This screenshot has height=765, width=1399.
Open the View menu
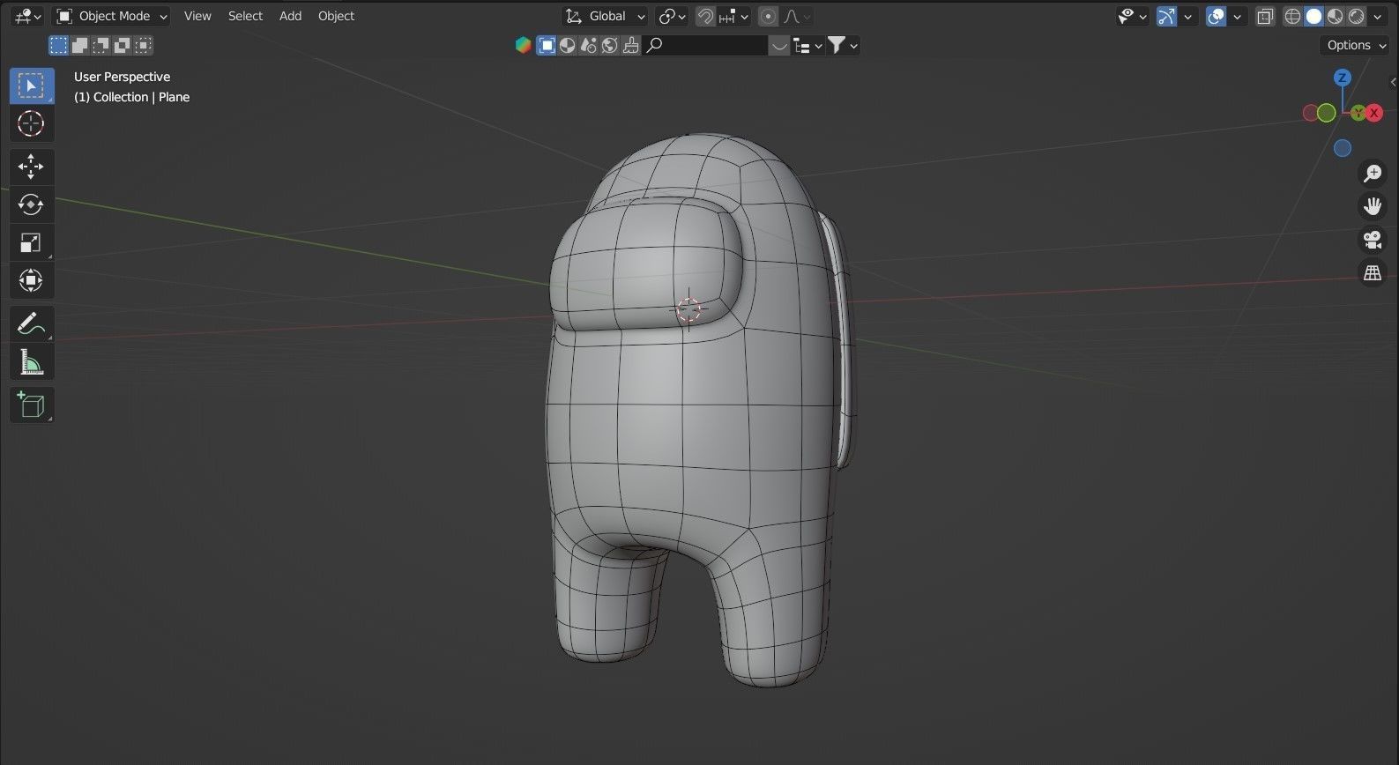pyautogui.click(x=197, y=16)
